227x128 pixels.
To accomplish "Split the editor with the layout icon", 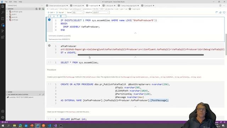I will [x=220, y=6].
